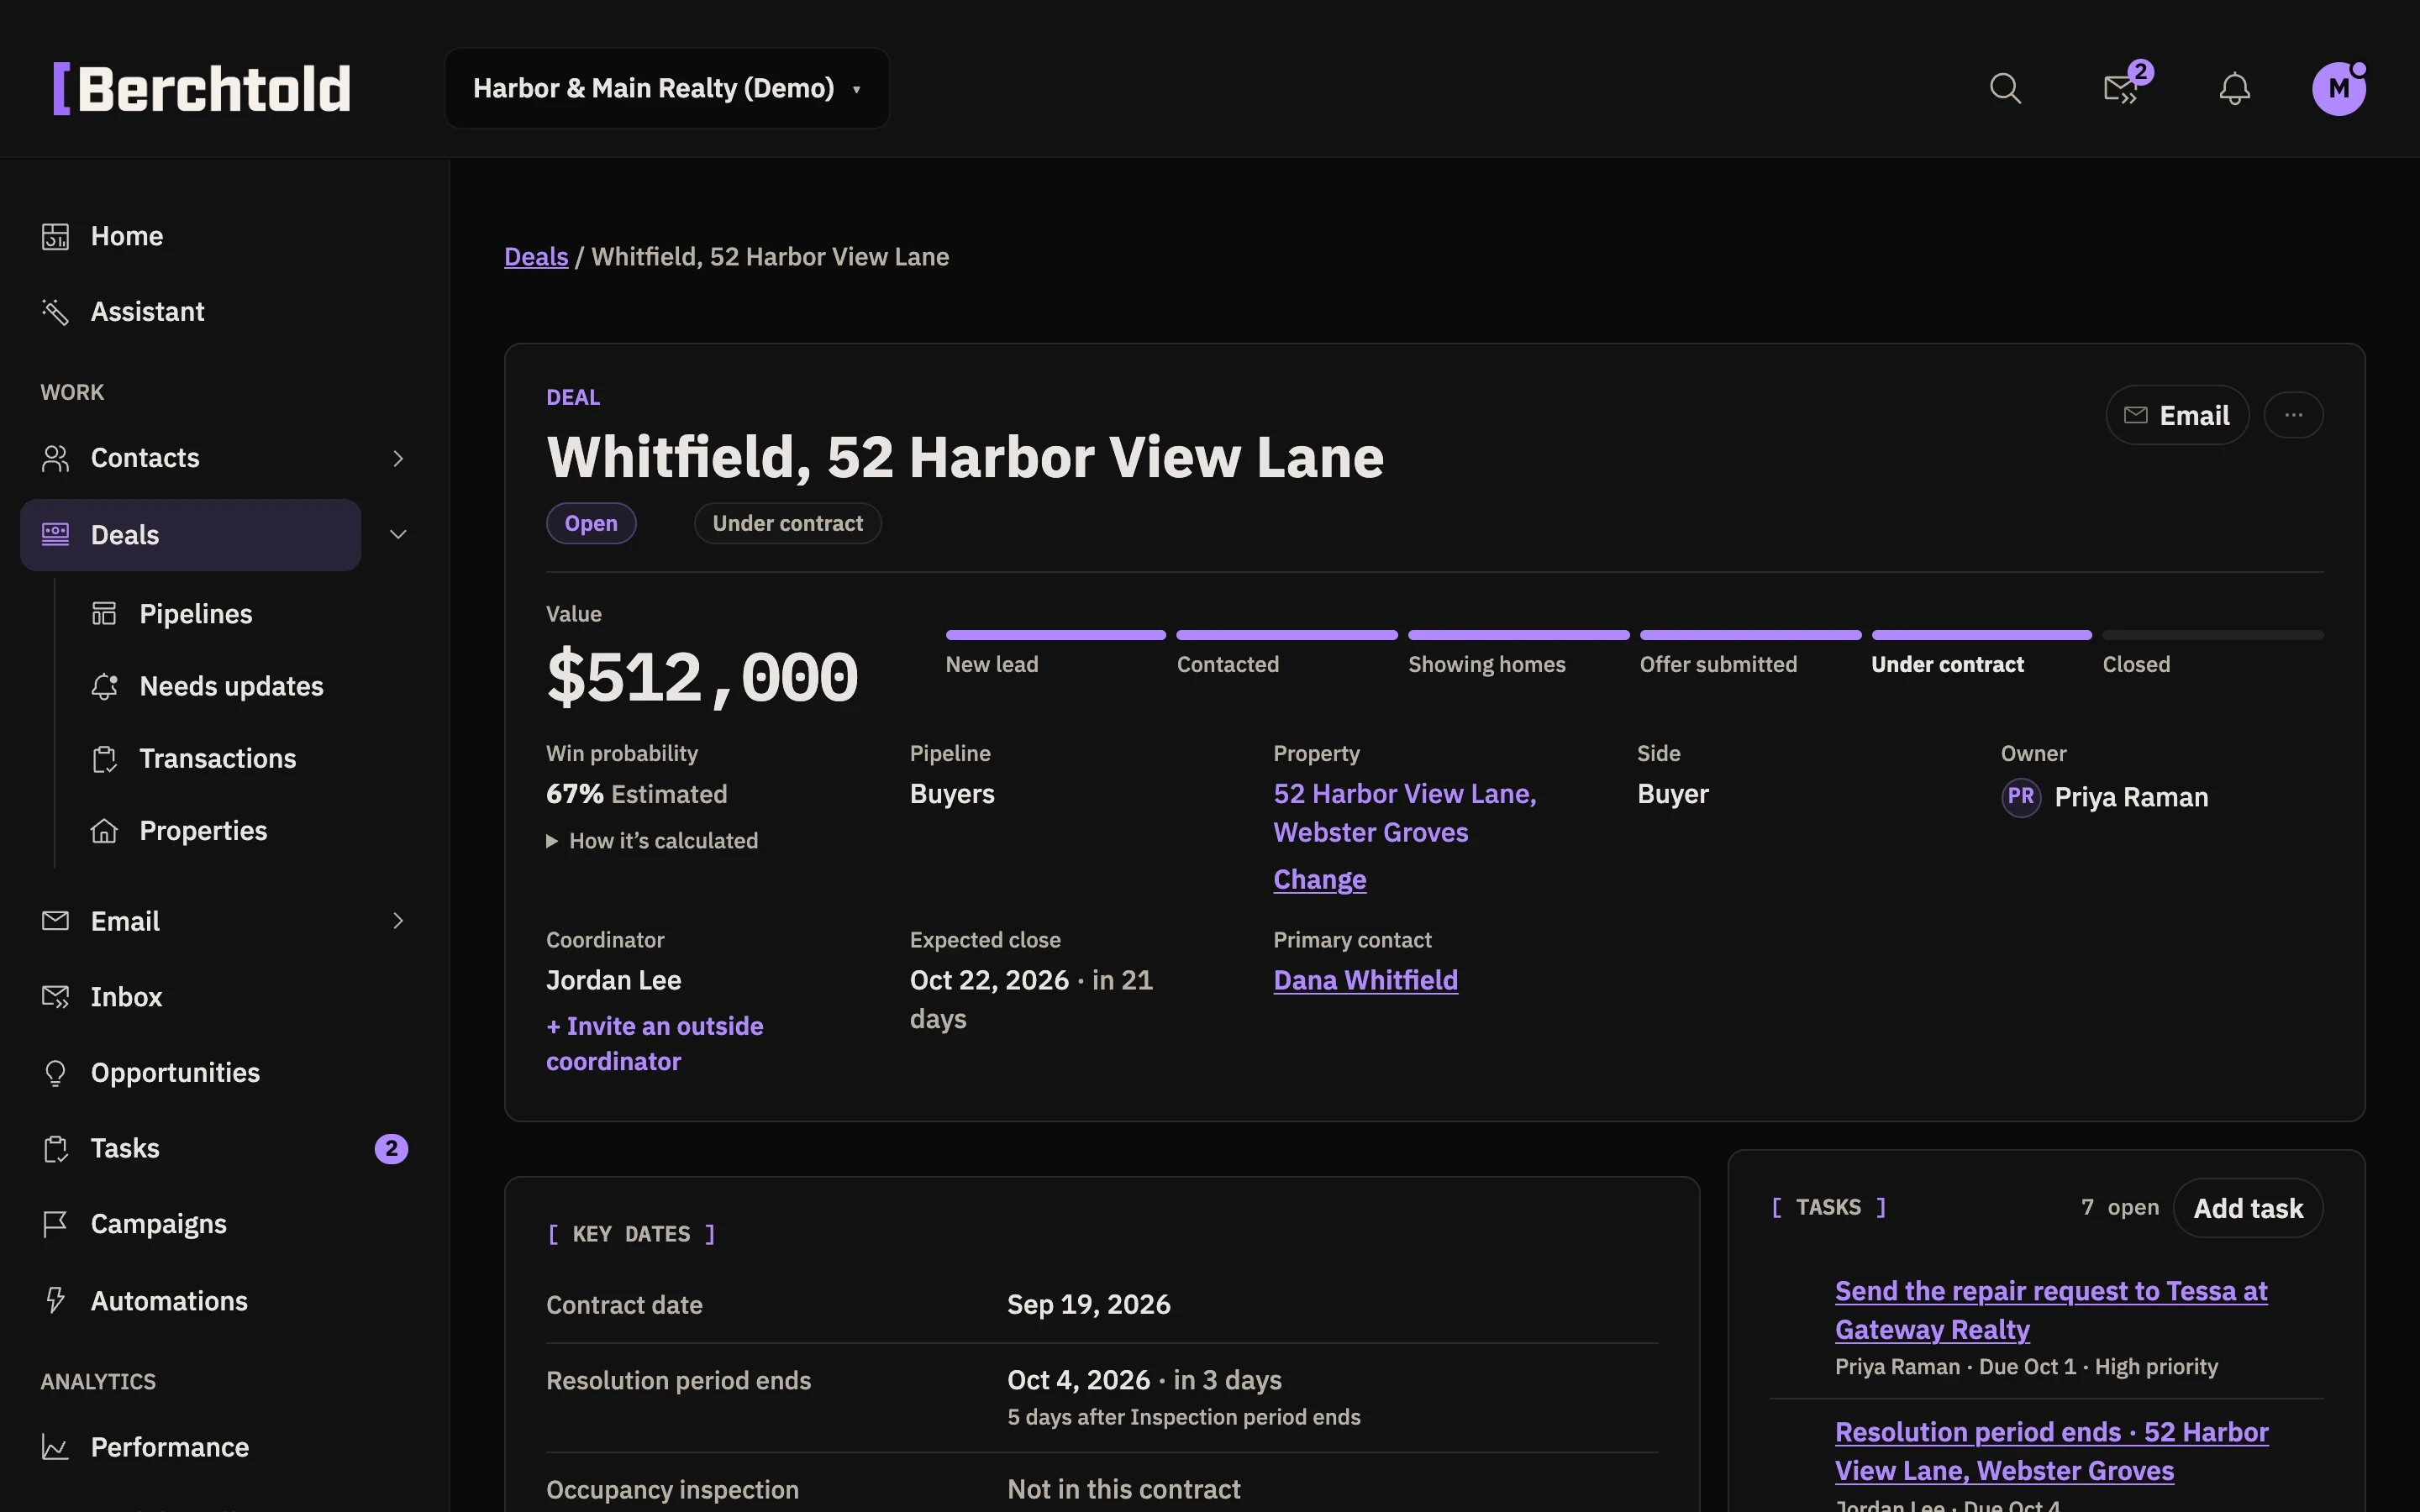Open the search icon in header
This screenshot has height=1512, width=2420.
pyautogui.click(x=2005, y=89)
